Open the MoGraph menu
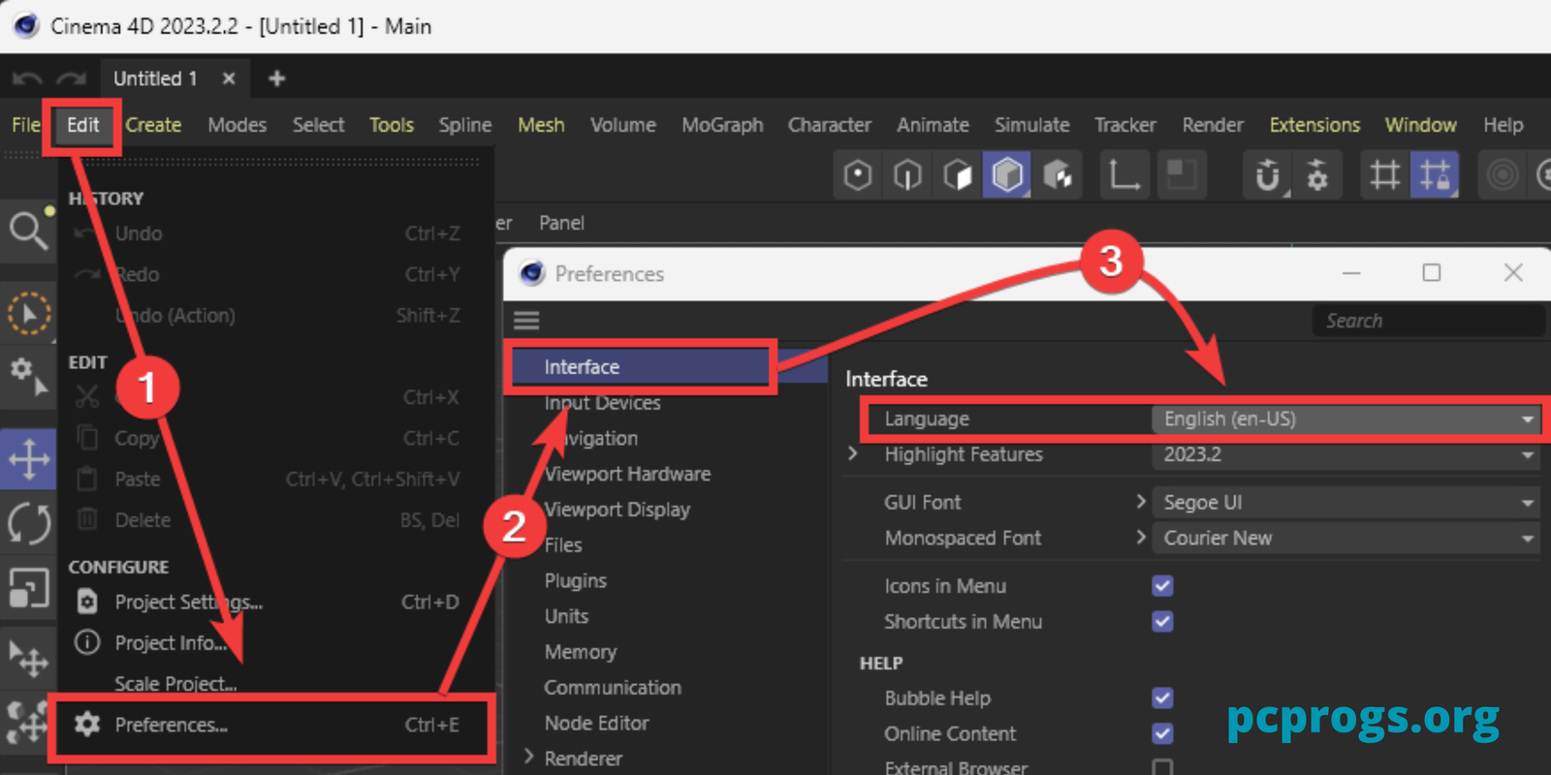This screenshot has width=1551, height=775. [722, 125]
